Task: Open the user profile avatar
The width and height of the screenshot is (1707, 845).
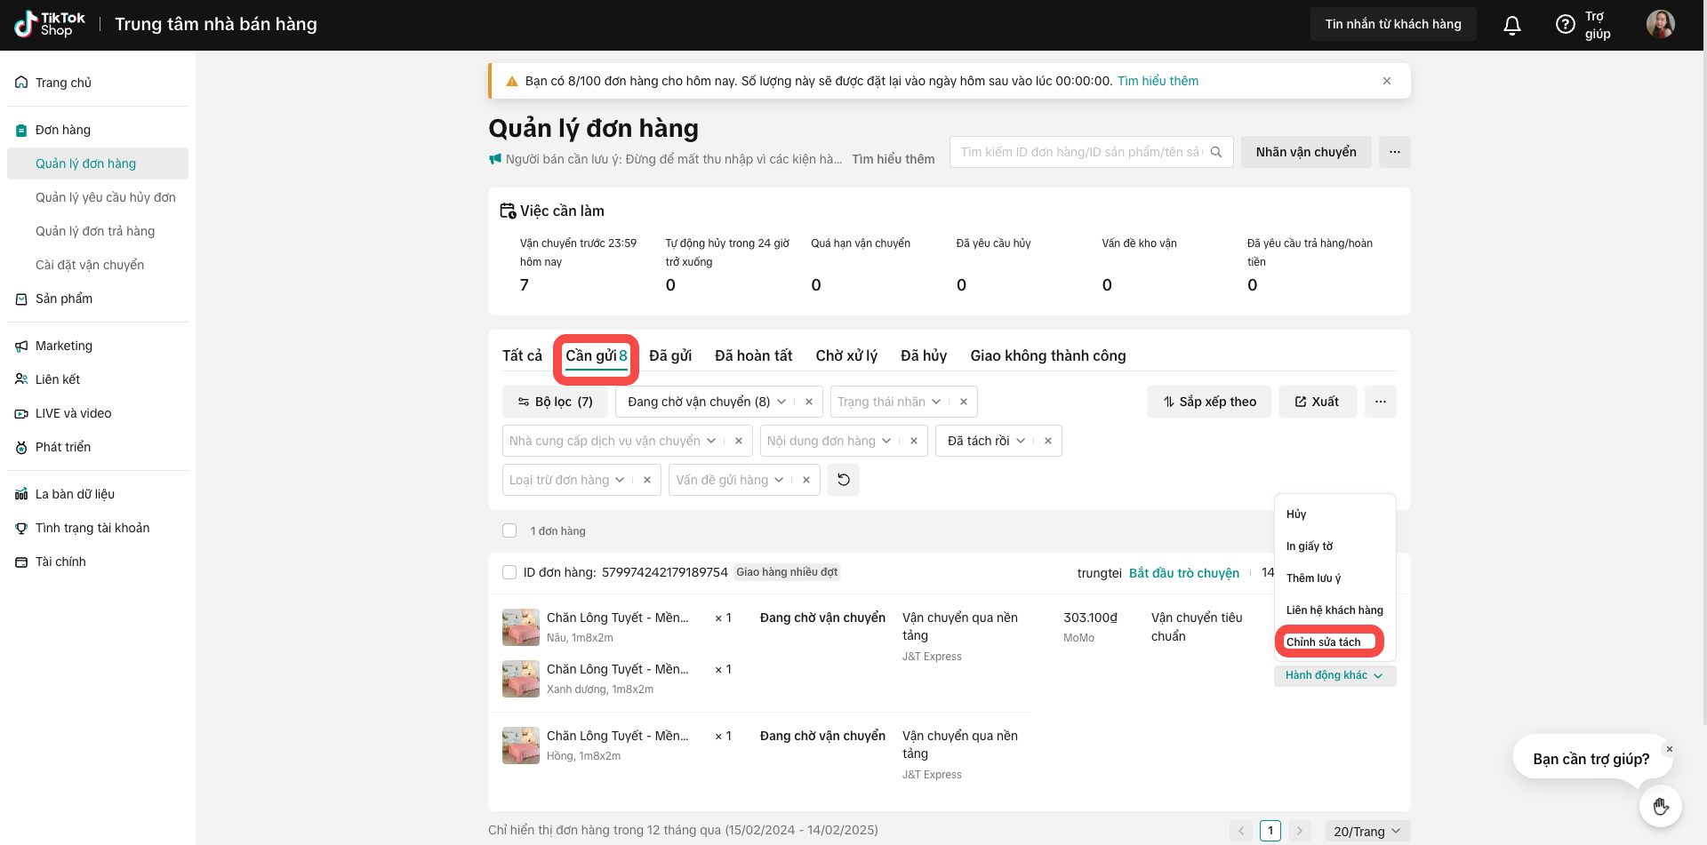Action: (1660, 24)
